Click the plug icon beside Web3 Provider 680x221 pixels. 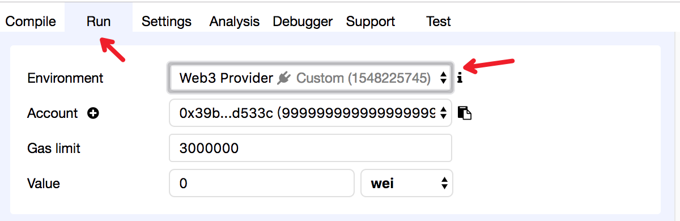(x=284, y=78)
